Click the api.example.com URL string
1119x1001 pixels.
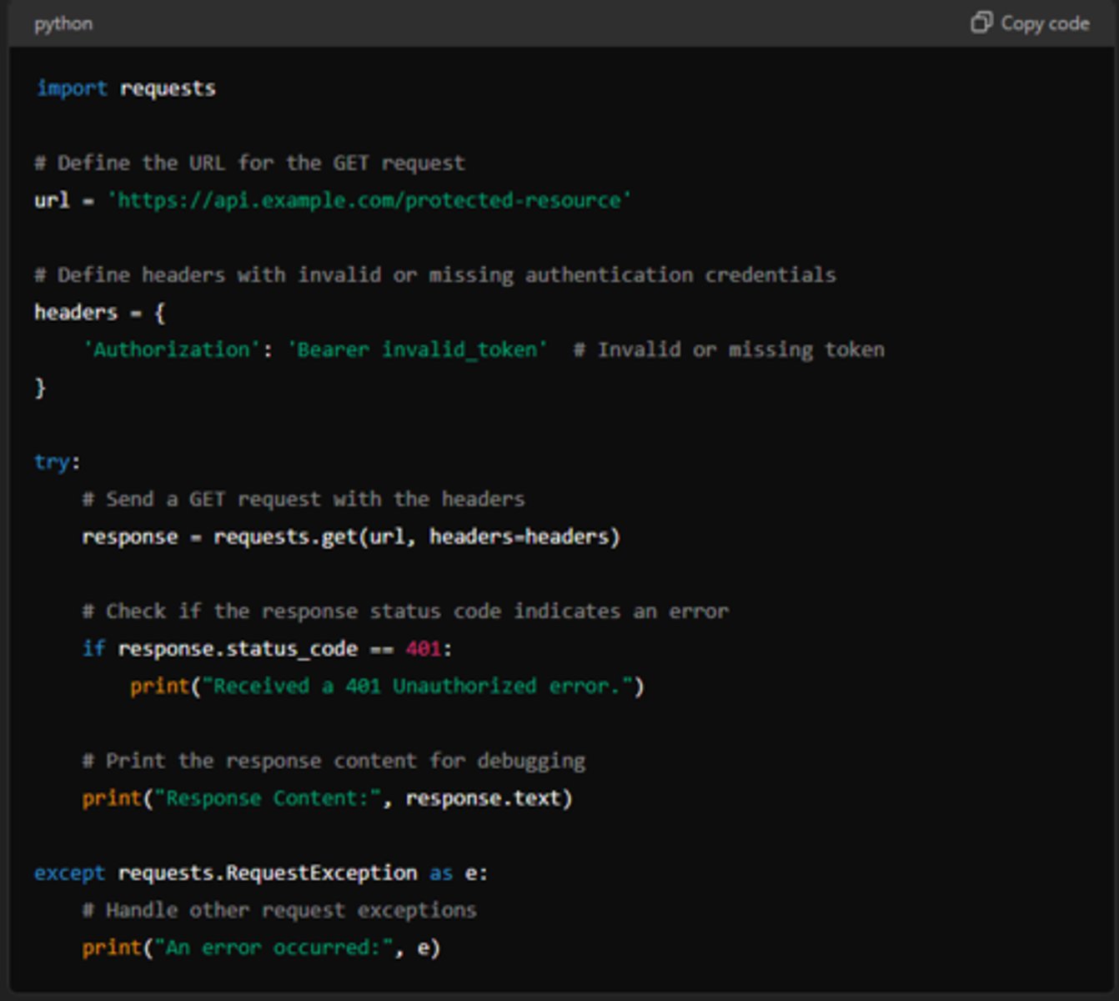tap(369, 200)
